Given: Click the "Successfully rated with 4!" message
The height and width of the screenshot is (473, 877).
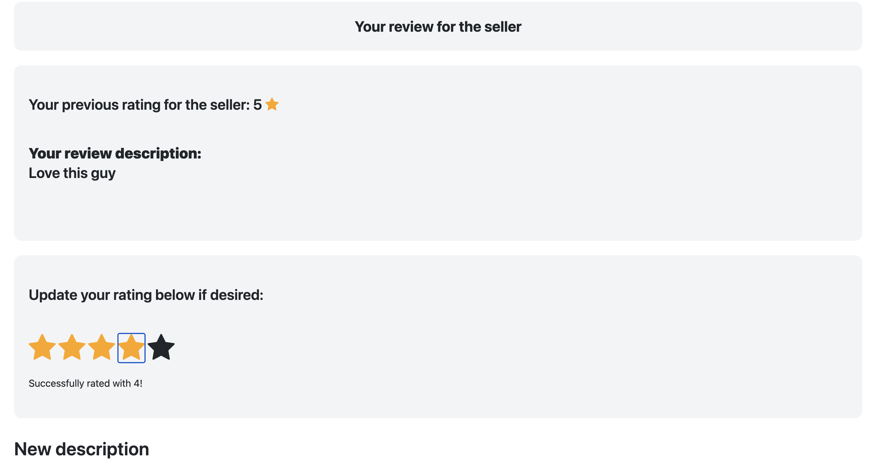Looking at the screenshot, I should tap(85, 383).
